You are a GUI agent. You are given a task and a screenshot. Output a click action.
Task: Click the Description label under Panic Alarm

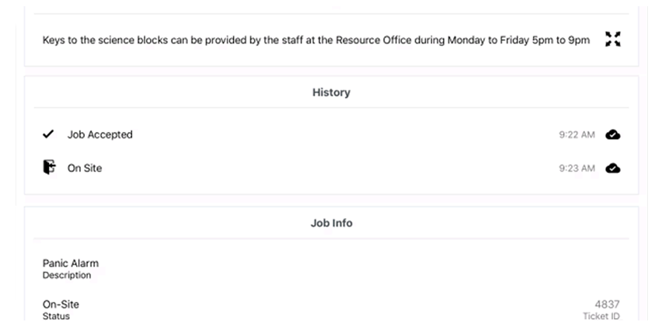tap(66, 275)
